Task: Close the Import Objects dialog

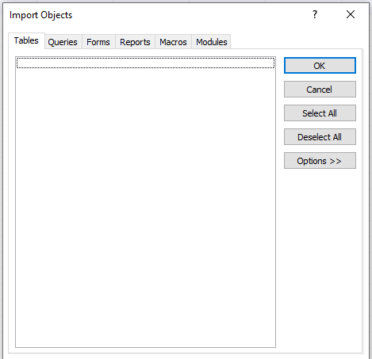Action: 351,14
